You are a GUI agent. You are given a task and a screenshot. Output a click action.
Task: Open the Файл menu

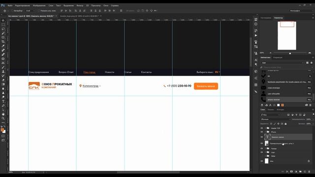pos(10,5)
